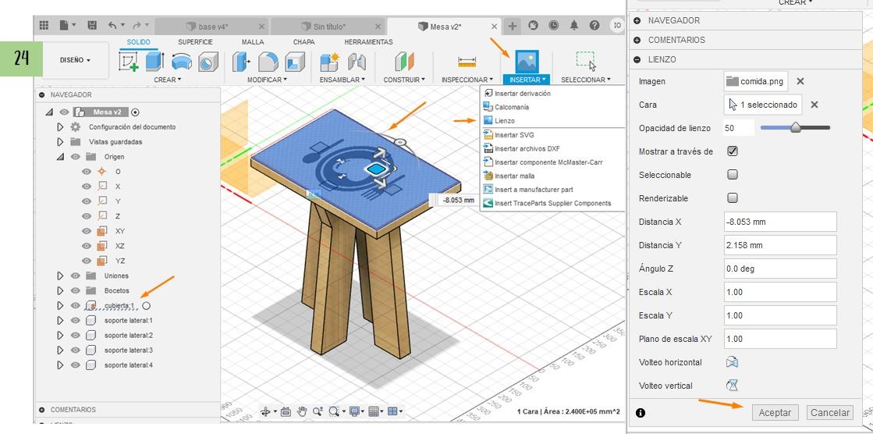Adjust the Opacidad de lienzo slider

pos(795,127)
